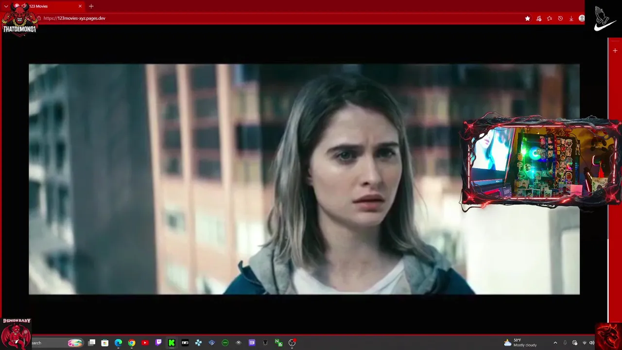Open the gray X-shaped taskbar icon
Screen dimensions: 622x350
coord(238,343)
